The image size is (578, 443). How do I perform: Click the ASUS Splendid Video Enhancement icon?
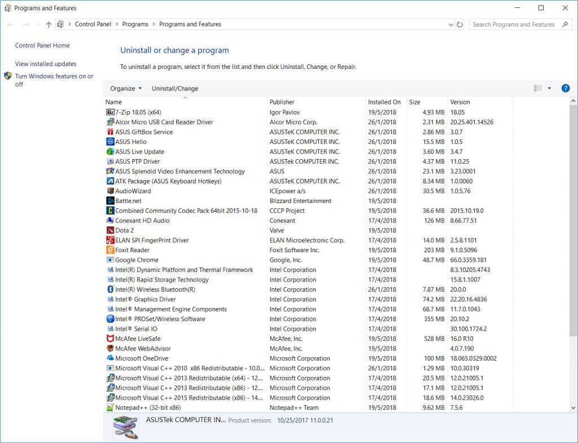tap(110, 171)
